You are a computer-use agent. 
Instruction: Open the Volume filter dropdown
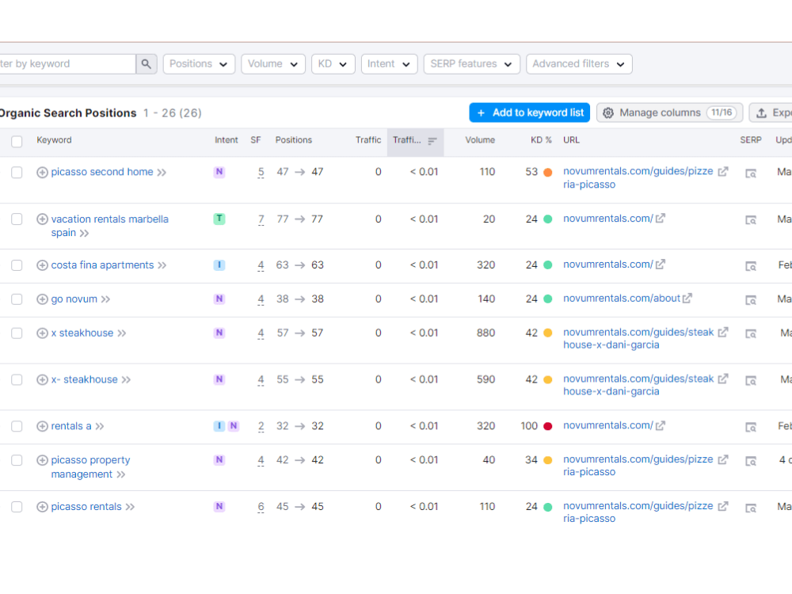click(x=273, y=64)
